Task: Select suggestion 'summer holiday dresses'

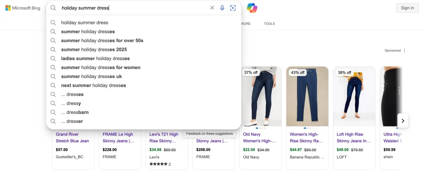Action: 144,31
